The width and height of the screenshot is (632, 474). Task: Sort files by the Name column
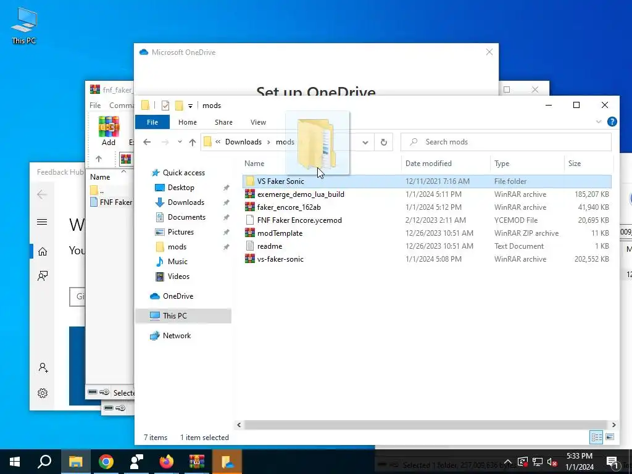pyautogui.click(x=254, y=163)
